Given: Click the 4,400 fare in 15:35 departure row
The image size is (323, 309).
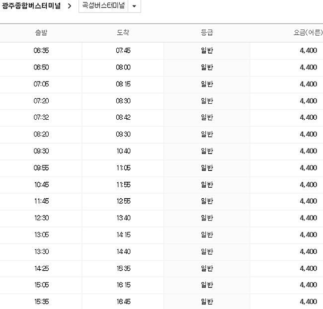Looking at the screenshot, I should (x=309, y=302).
